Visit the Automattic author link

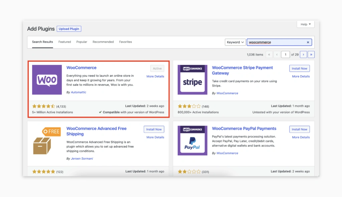pyautogui.click(x=78, y=92)
